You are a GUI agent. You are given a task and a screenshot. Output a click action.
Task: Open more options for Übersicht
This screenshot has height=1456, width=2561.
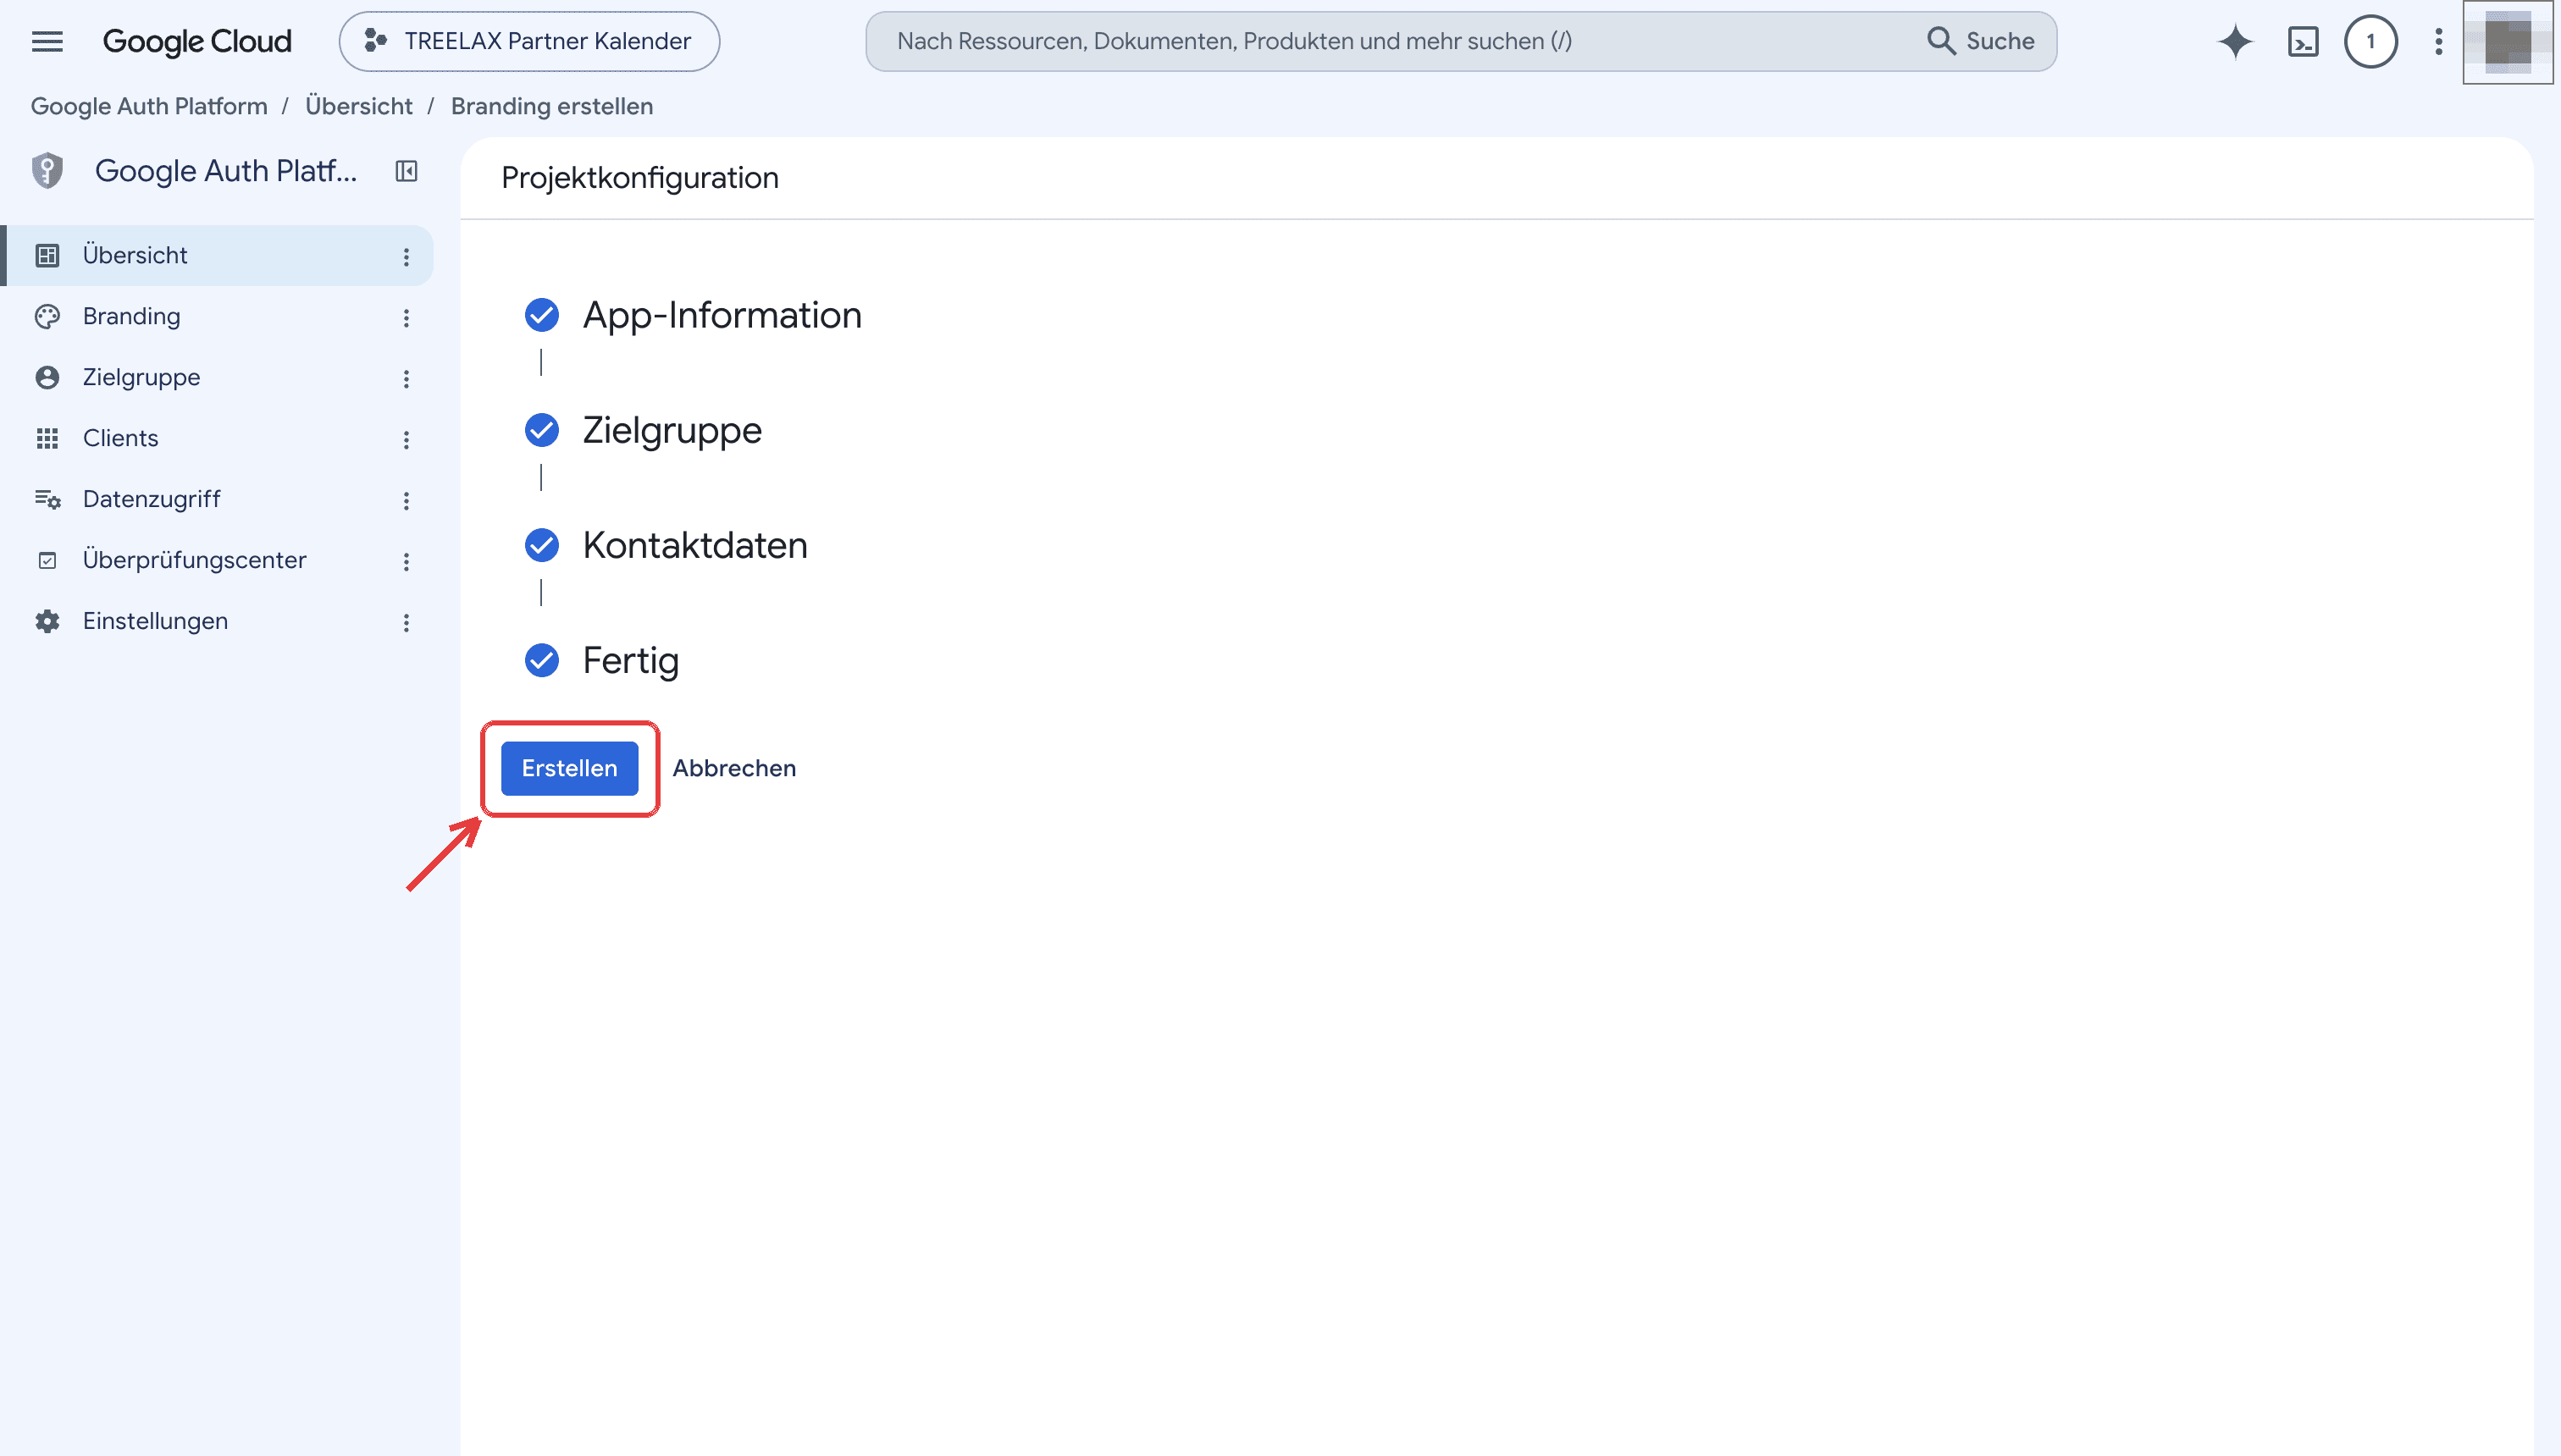tap(407, 257)
